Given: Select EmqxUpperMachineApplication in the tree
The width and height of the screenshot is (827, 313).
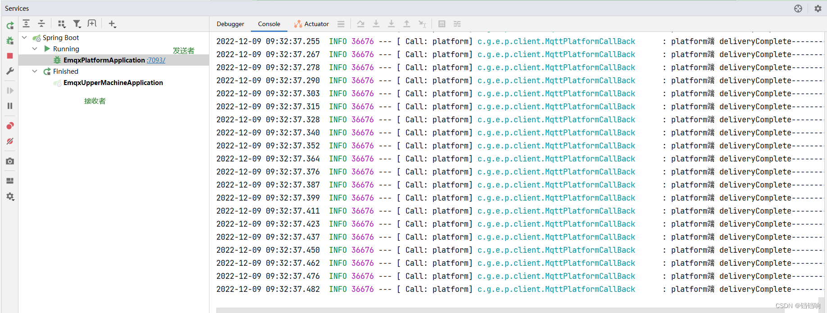Looking at the screenshot, I should pyautogui.click(x=113, y=83).
